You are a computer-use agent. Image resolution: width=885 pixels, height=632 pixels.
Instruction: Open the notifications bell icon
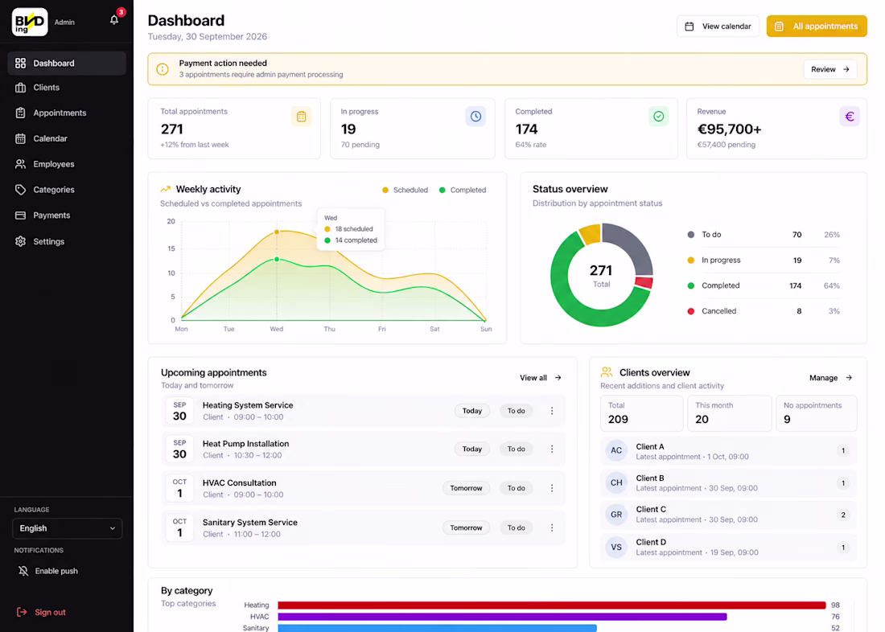click(x=114, y=20)
